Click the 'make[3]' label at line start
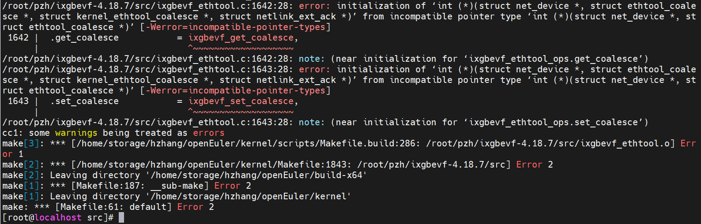 point(20,143)
